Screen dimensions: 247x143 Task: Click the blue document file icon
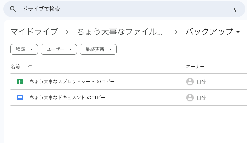20,98
